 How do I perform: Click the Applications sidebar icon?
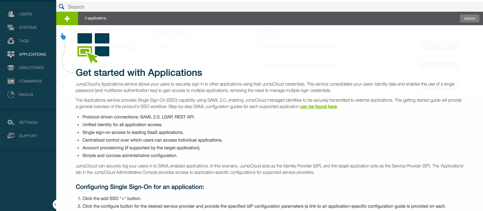click(11, 54)
